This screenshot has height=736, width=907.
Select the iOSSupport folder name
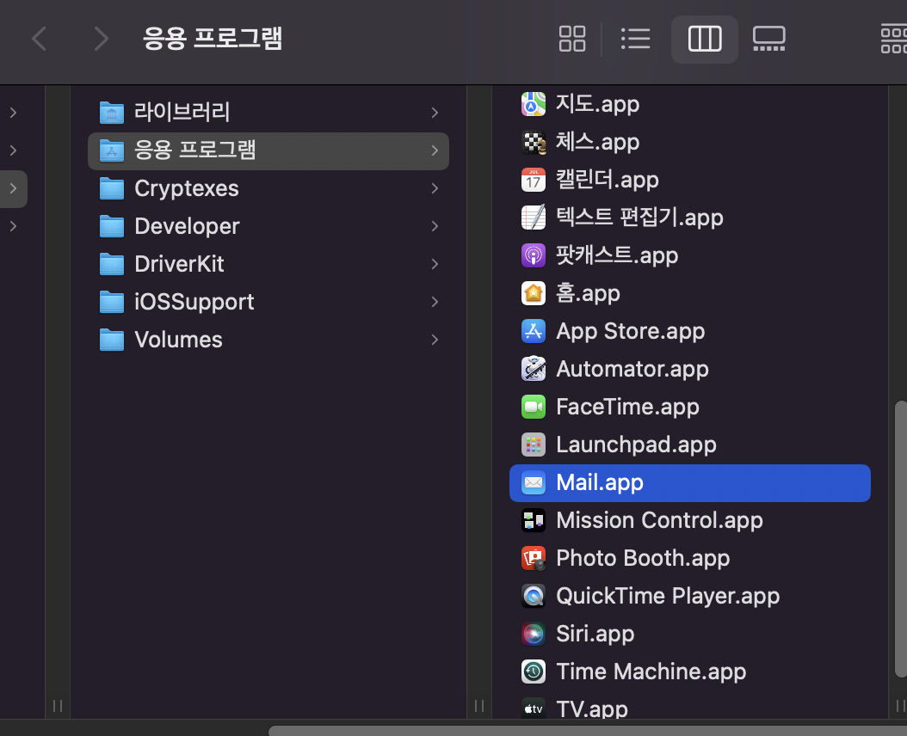click(194, 302)
